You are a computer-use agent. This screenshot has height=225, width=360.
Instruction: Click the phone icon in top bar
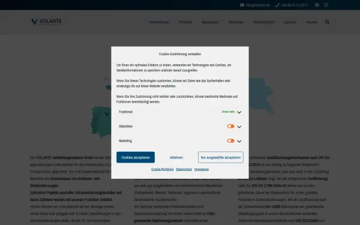277,5
